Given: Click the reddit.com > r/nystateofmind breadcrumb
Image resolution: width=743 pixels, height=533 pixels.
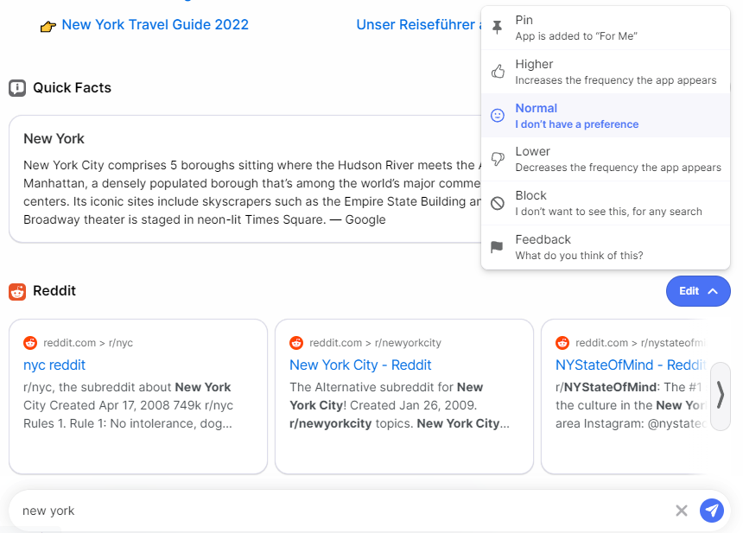Looking at the screenshot, I should 641,343.
